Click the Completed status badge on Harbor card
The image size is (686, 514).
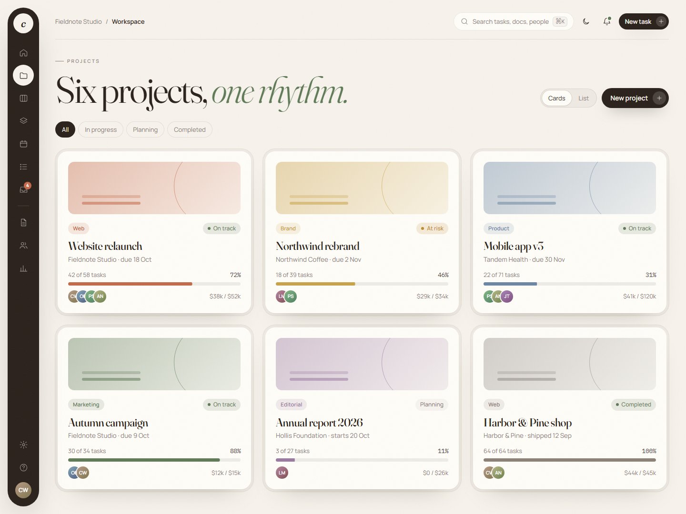pyautogui.click(x=634, y=405)
